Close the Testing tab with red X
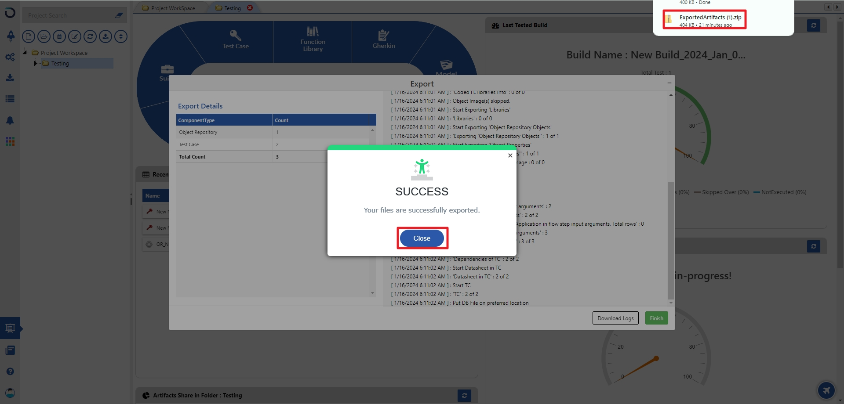 click(250, 8)
